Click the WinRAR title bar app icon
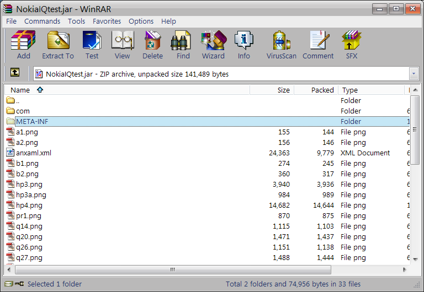This screenshot has height=292, width=424. [8, 9]
